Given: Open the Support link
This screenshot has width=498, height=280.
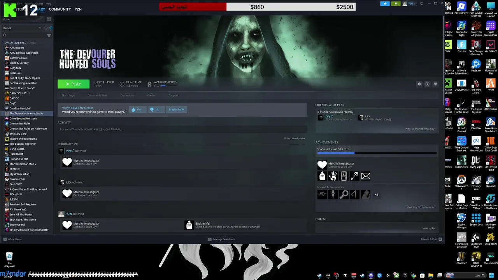Looking at the screenshot, I should coord(173,95).
